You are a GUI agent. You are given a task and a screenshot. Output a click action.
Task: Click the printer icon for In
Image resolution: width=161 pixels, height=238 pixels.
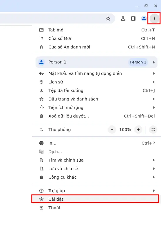tap(41, 143)
